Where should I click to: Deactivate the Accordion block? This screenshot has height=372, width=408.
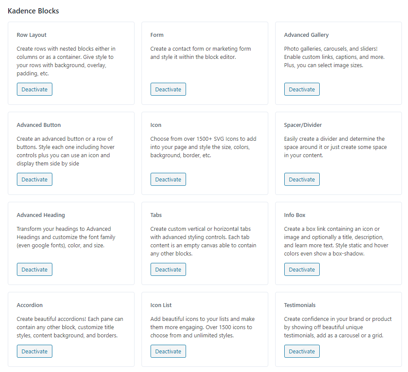[35, 351]
